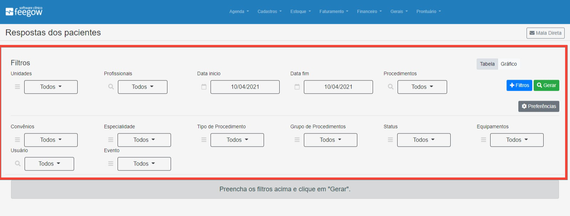
Task: Click the list icon beside Tipo de Procedimento
Action: [x=204, y=140]
